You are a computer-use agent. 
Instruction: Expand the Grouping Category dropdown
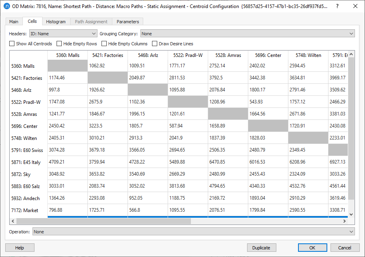pos(247,34)
